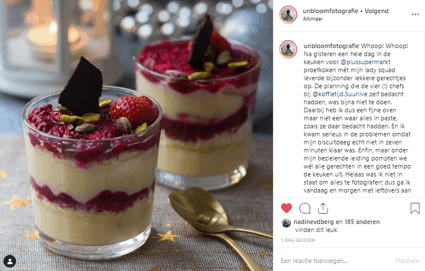
Task: Focus the 'Een reactie toevoegen' comment field
Action: 335,261
